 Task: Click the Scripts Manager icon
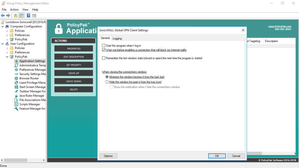[16, 104]
